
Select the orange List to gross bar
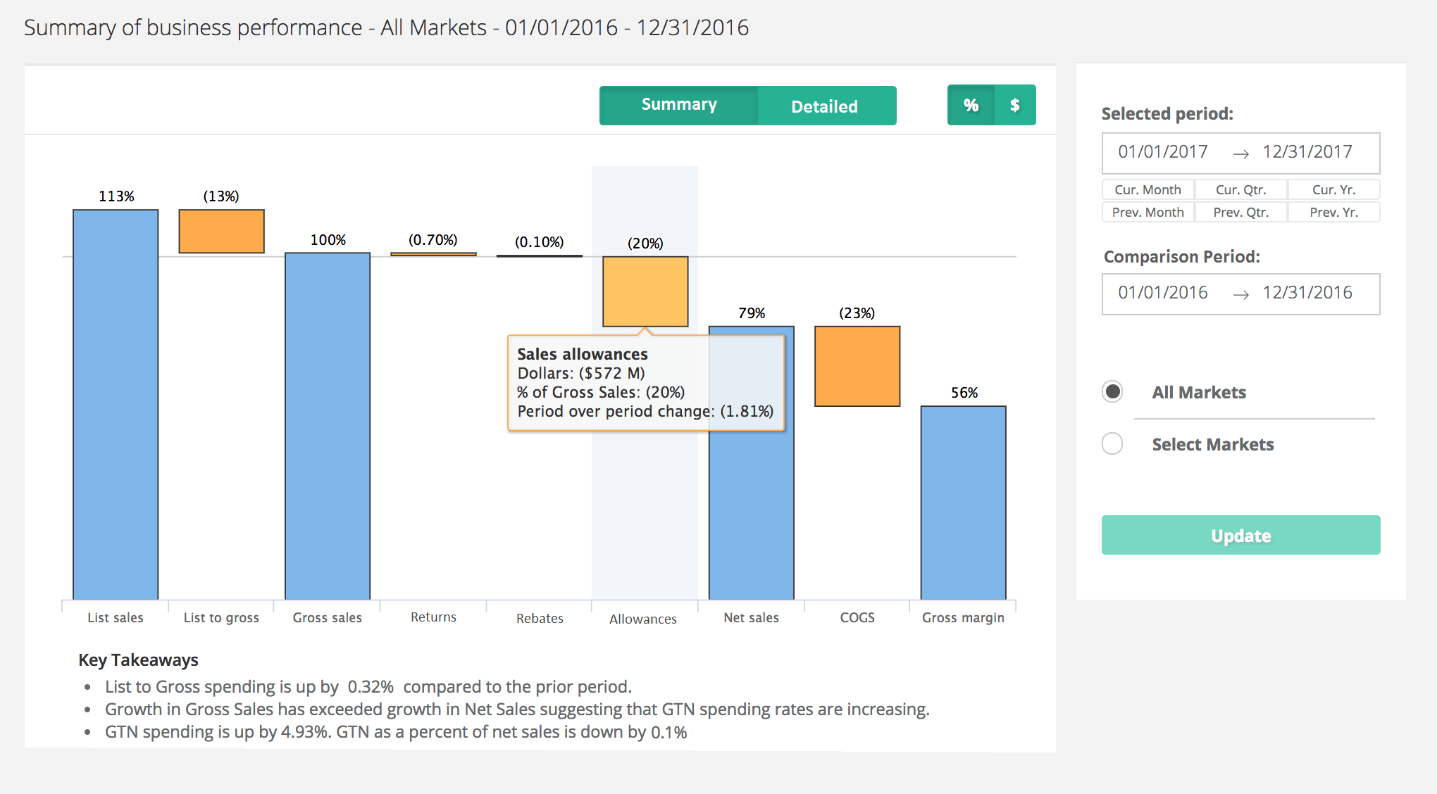[x=221, y=231]
